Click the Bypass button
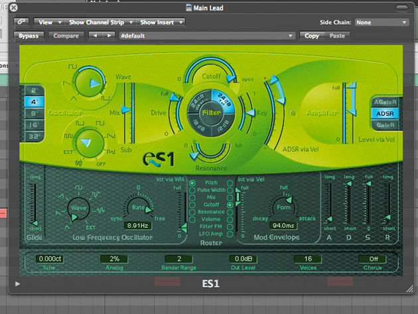Viewport: 418px width, 314px height. click(29, 36)
